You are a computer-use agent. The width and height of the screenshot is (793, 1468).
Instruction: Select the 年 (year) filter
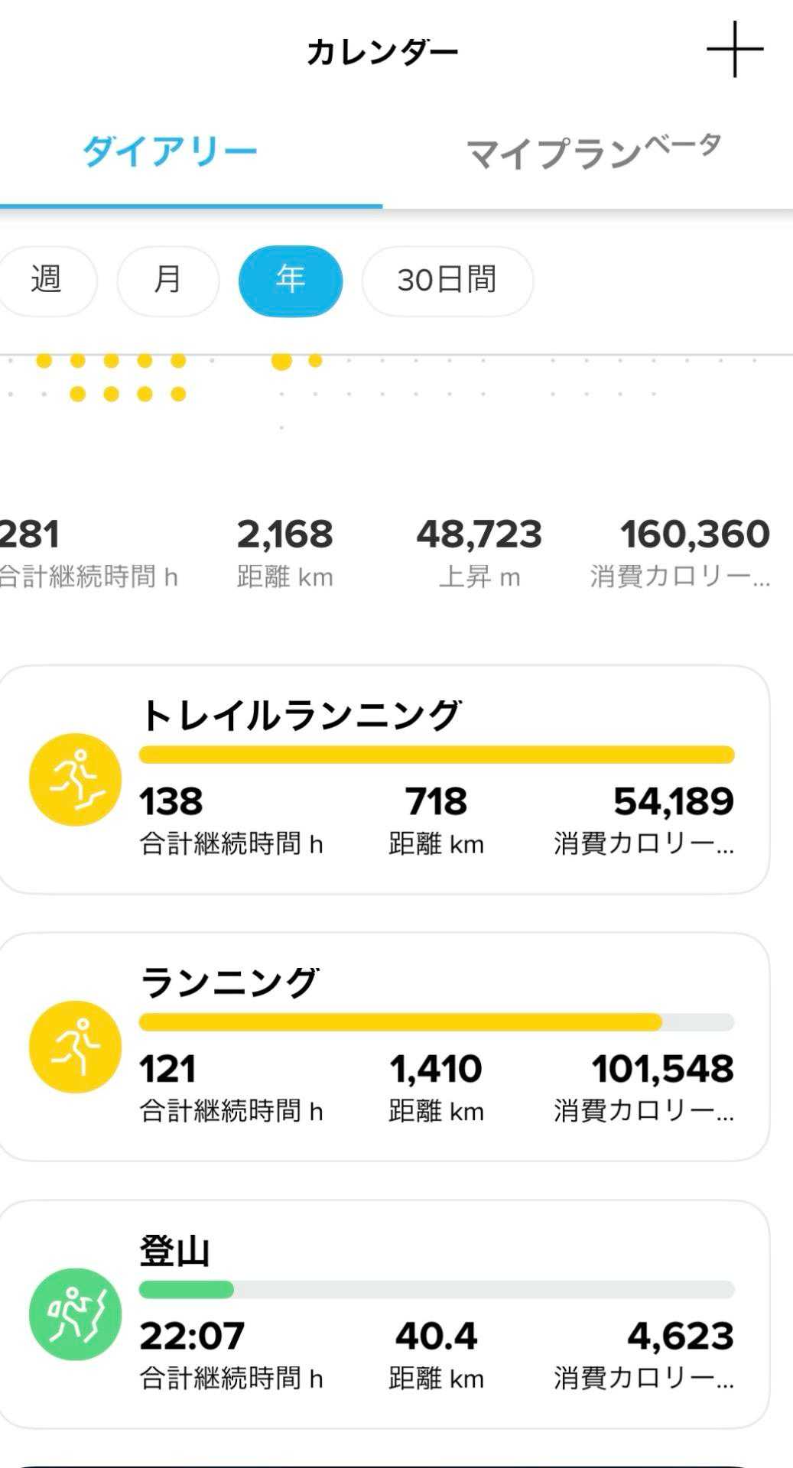point(291,281)
